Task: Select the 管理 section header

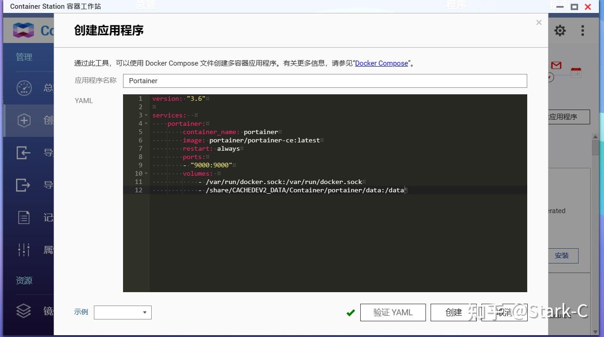Action: [x=24, y=57]
